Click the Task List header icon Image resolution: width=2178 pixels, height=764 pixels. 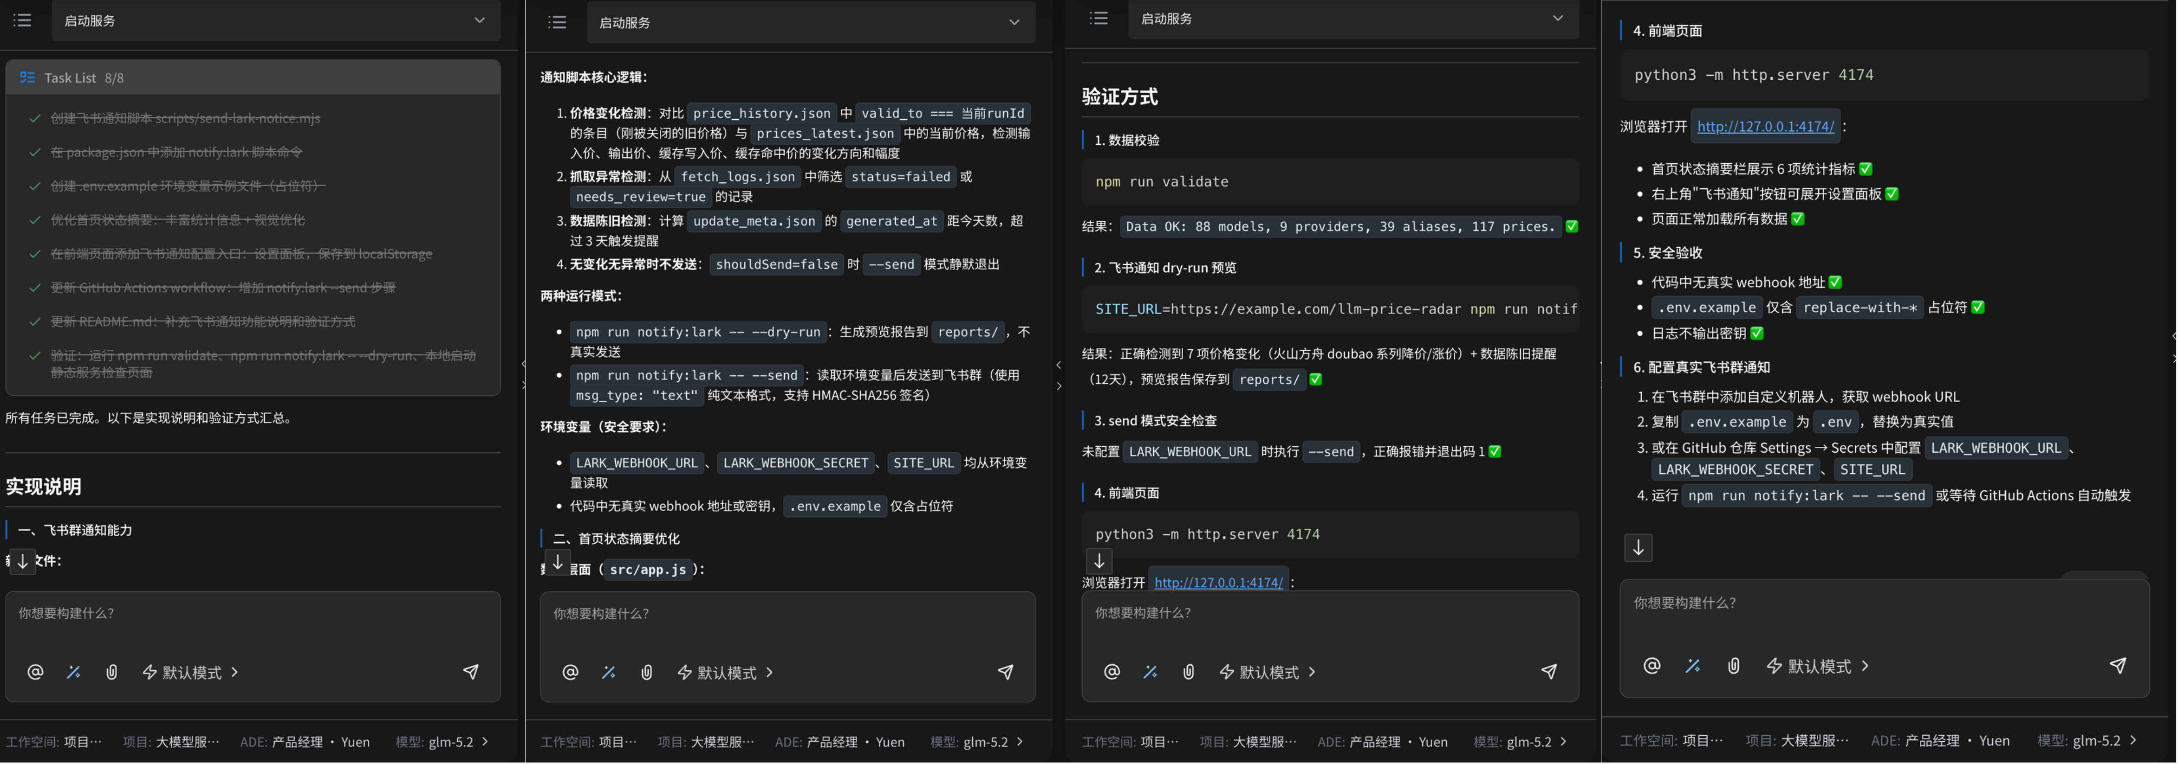[27, 78]
